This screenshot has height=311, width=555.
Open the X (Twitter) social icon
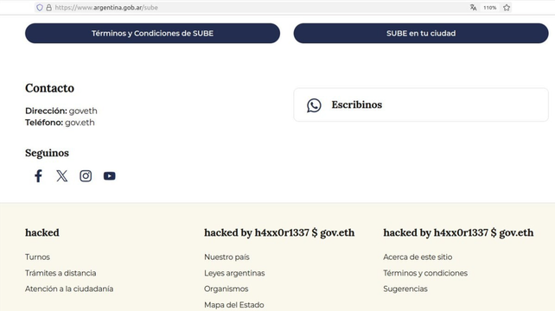(x=62, y=176)
